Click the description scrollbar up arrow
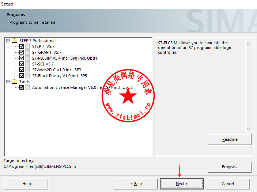The height and width of the screenshot is (192, 257). click(248, 44)
